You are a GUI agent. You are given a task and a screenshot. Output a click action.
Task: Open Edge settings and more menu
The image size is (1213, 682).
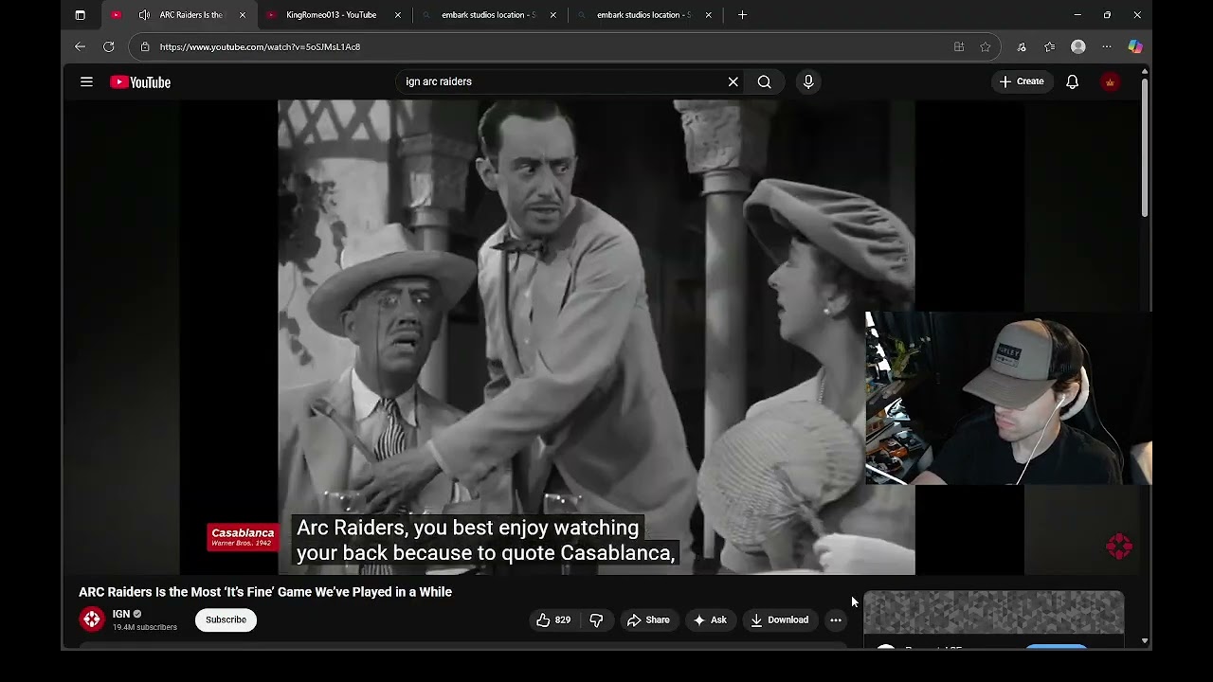pyautogui.click(x=1106, y=46)
